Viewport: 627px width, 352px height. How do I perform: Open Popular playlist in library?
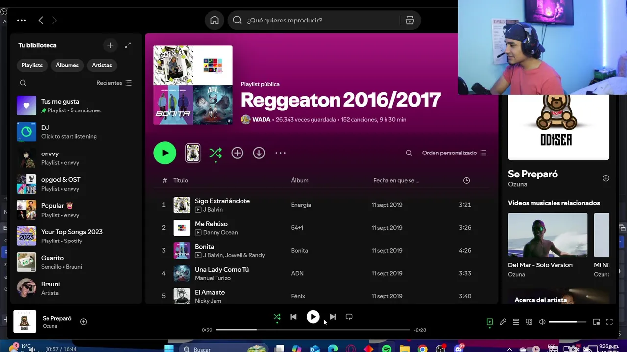tap(76, 210)
